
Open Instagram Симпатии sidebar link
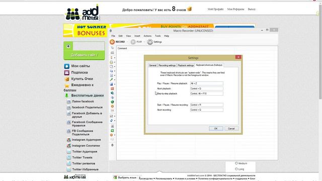tap(86, 146)
